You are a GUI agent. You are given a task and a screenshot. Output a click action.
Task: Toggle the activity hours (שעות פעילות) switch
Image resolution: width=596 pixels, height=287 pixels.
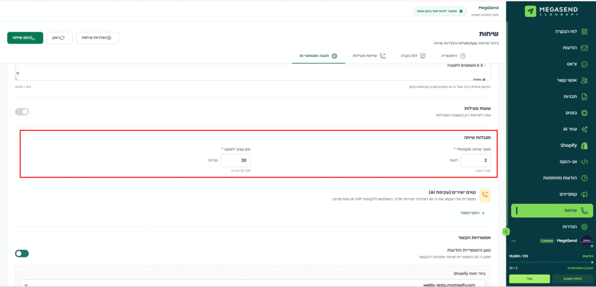[x=22, y=112]
